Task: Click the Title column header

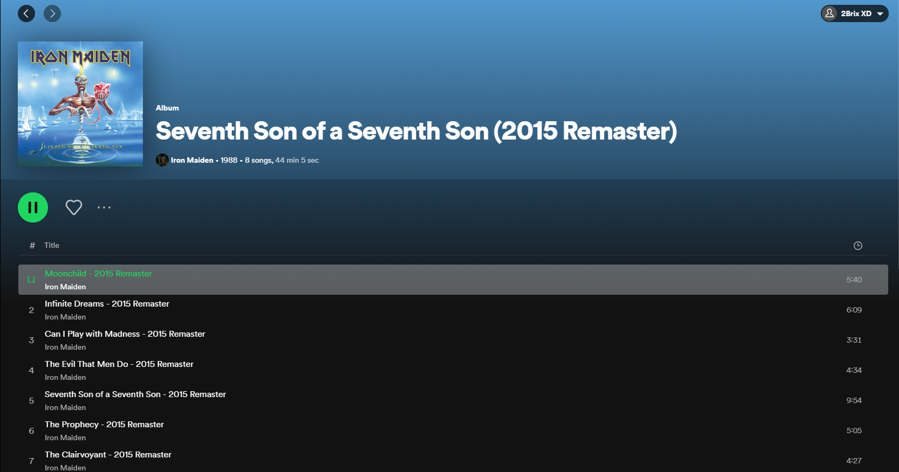Action: click(x=52, y=246)
